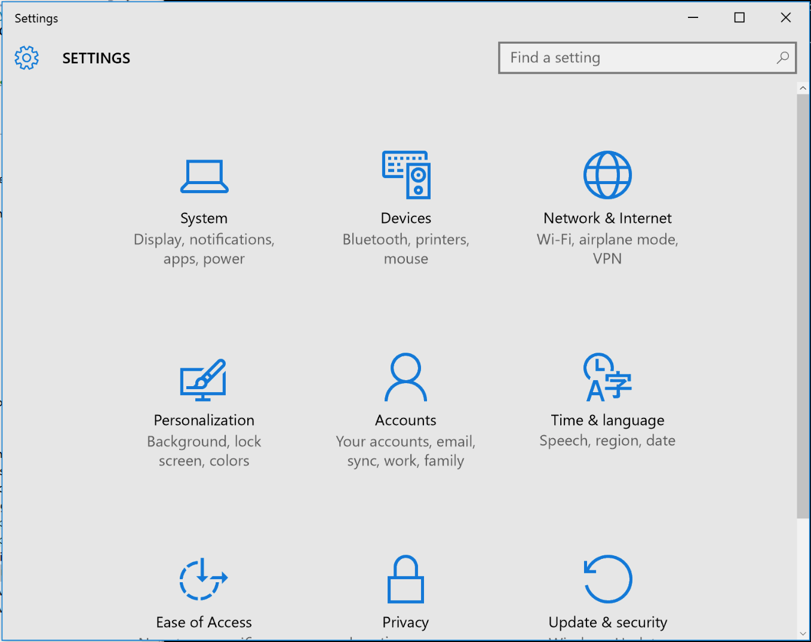This screenshot has height=642, width=811.
Task: Click the Update & security refresh icon
Action: 607,579
